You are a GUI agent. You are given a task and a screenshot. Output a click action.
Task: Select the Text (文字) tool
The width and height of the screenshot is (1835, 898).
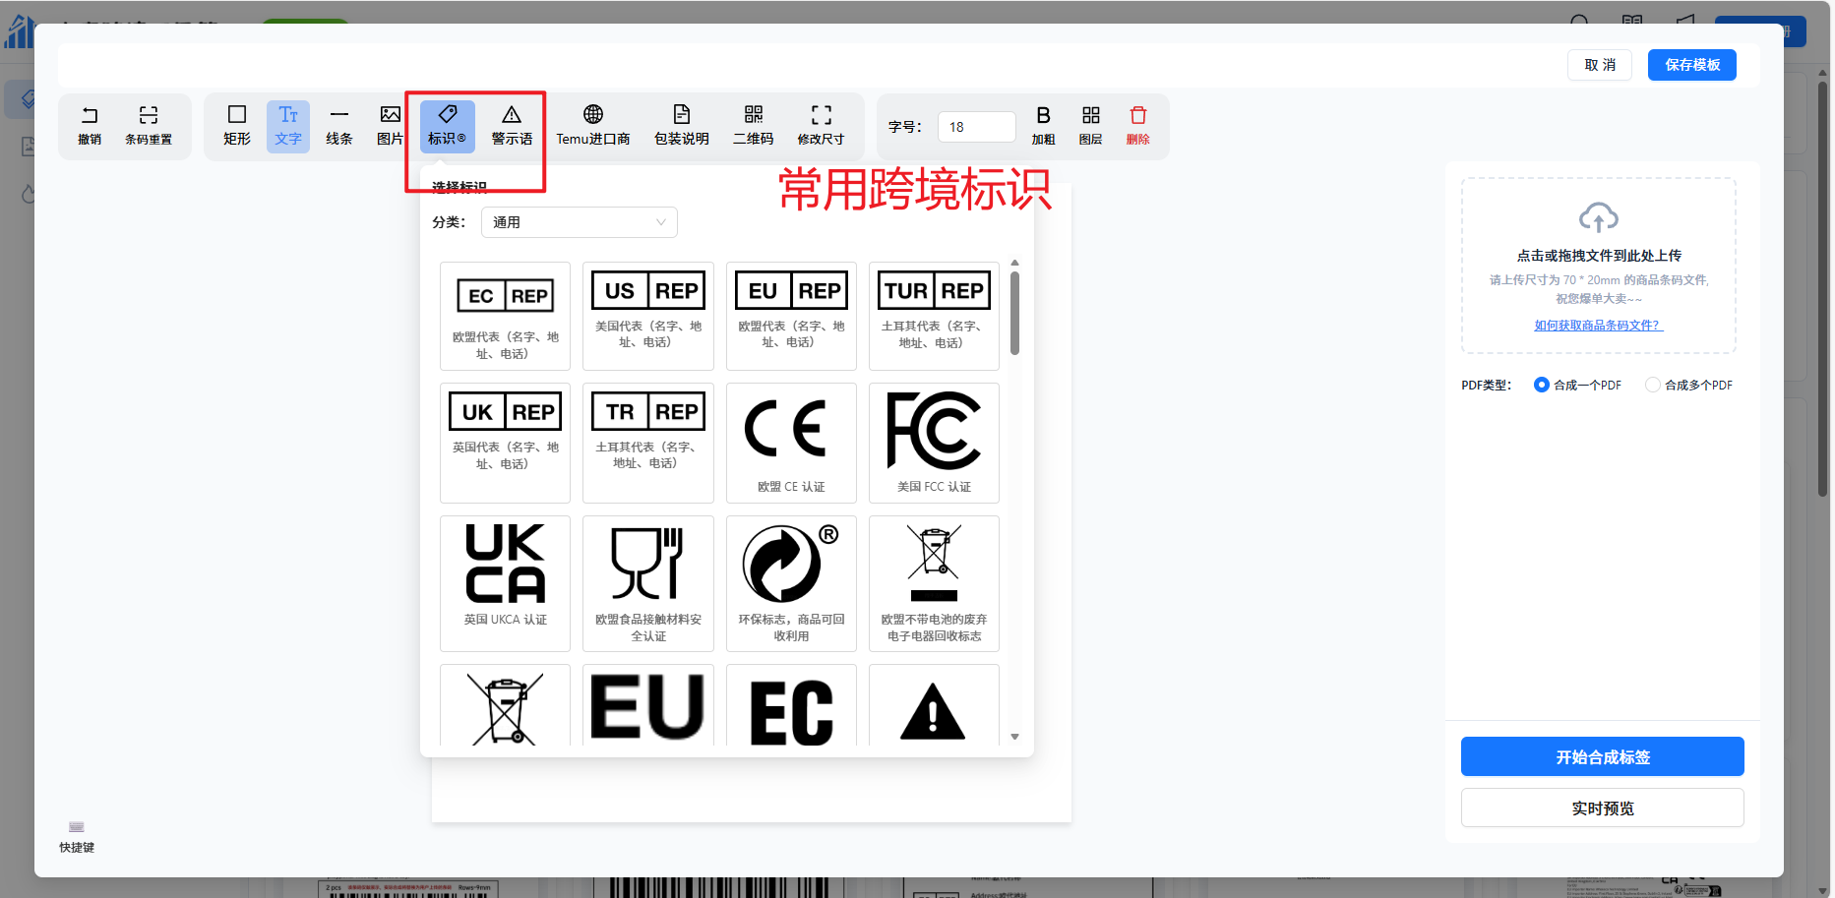pos(288,126)
